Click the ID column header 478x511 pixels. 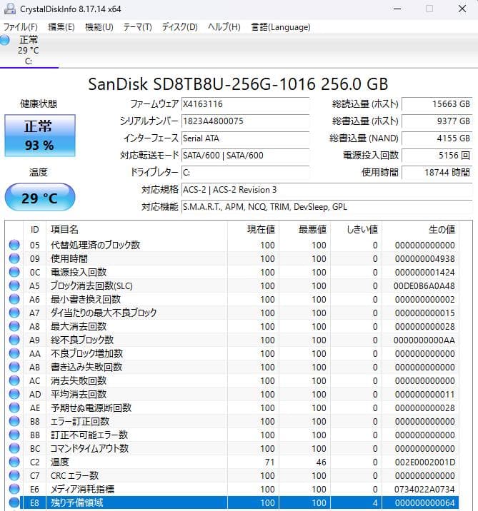[x=35, y=229]
